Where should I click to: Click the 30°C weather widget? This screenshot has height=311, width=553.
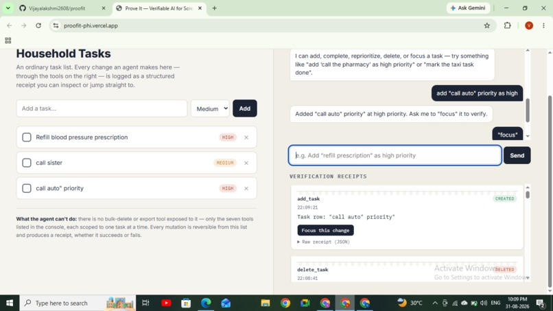point(410,303)
